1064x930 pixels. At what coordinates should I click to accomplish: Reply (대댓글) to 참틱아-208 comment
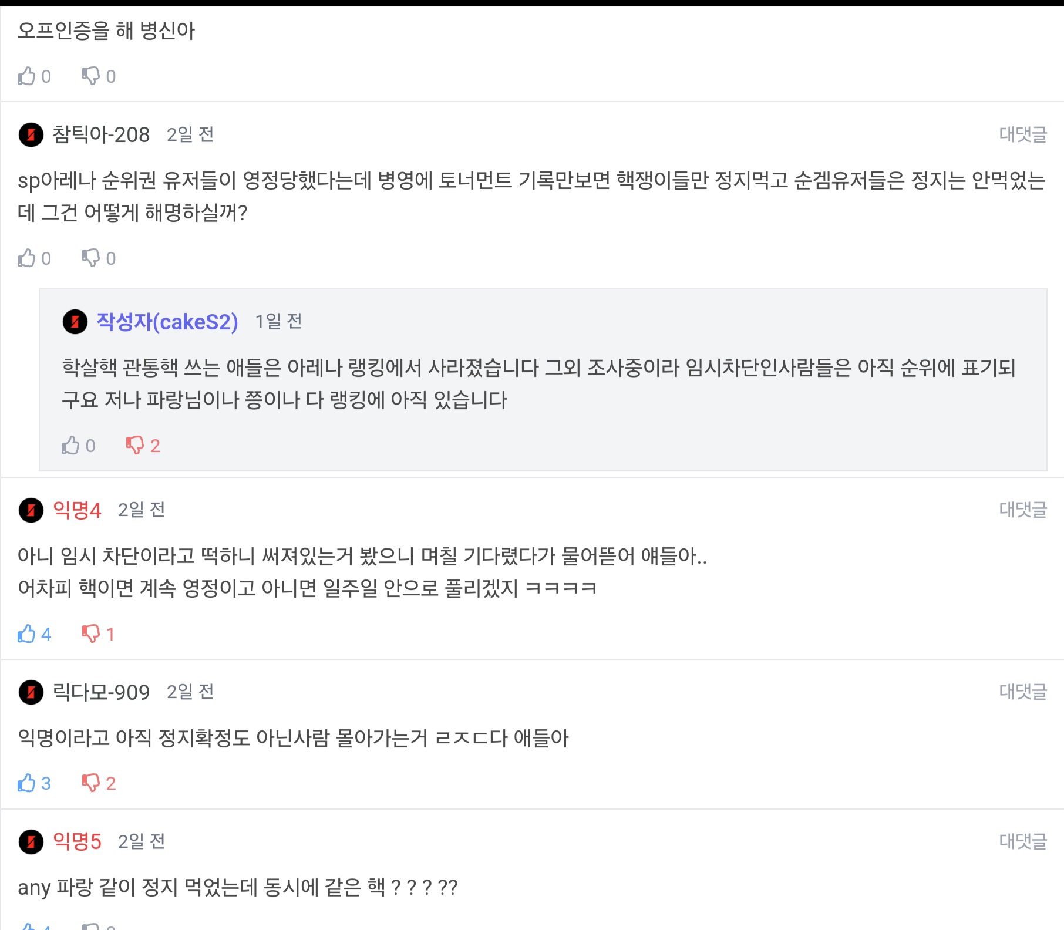click(x=1022, y=134)
